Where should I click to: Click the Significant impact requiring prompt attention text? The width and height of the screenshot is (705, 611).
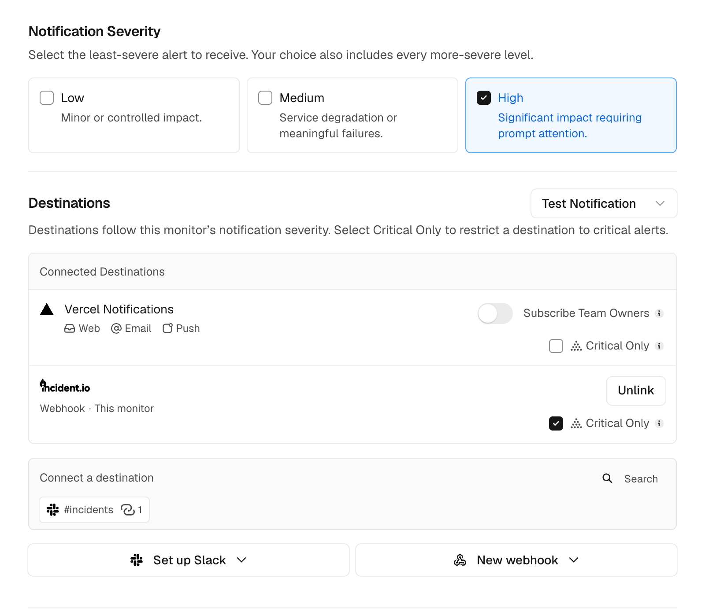pos(570,125)
